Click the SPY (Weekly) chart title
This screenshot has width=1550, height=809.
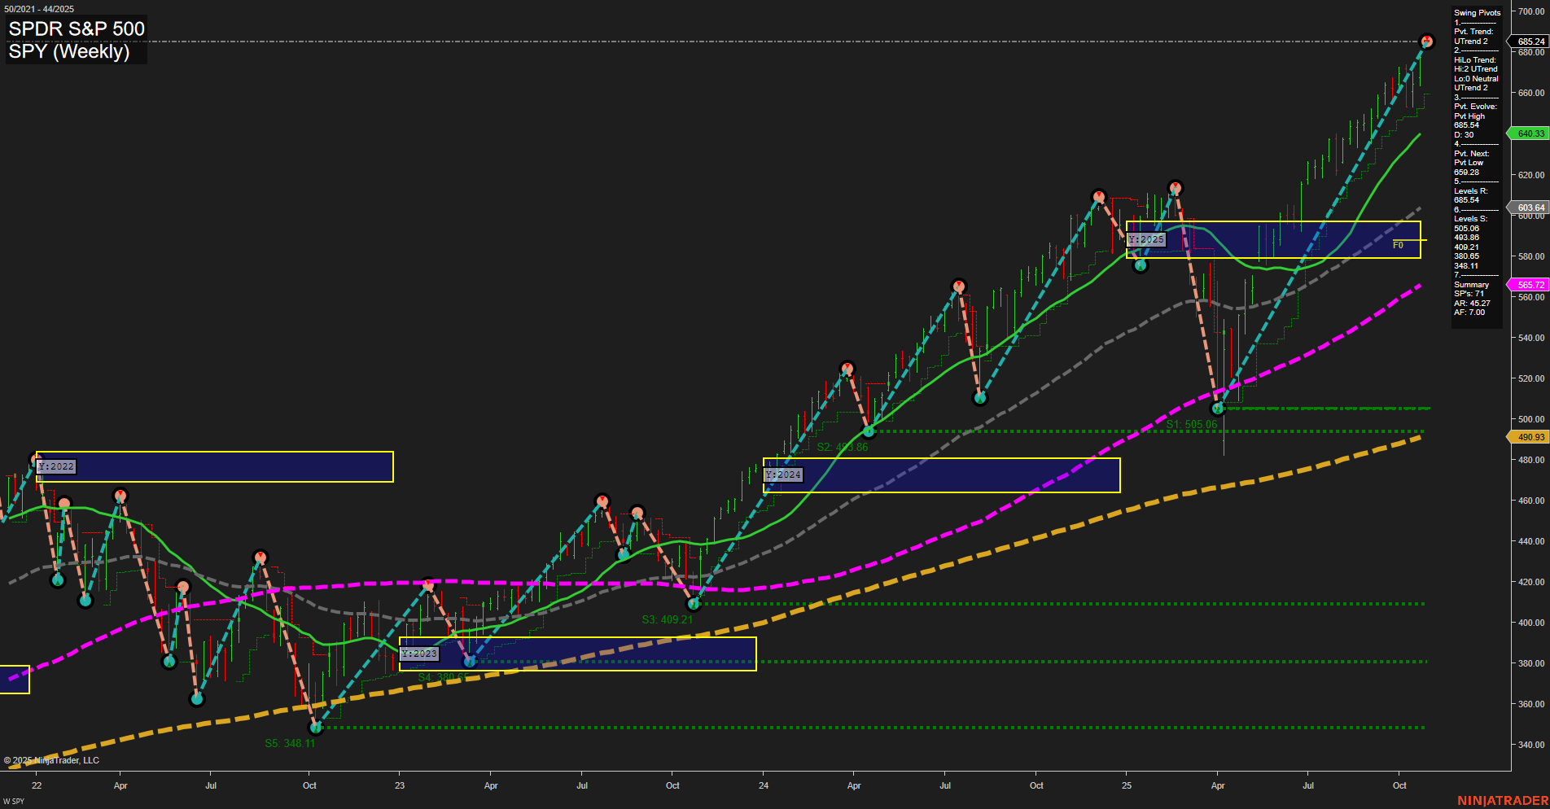(x=68, y=51)
